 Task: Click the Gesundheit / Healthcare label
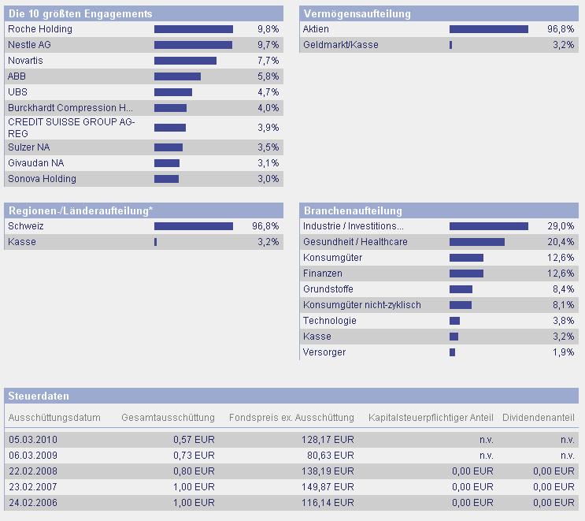click(355, 242)
